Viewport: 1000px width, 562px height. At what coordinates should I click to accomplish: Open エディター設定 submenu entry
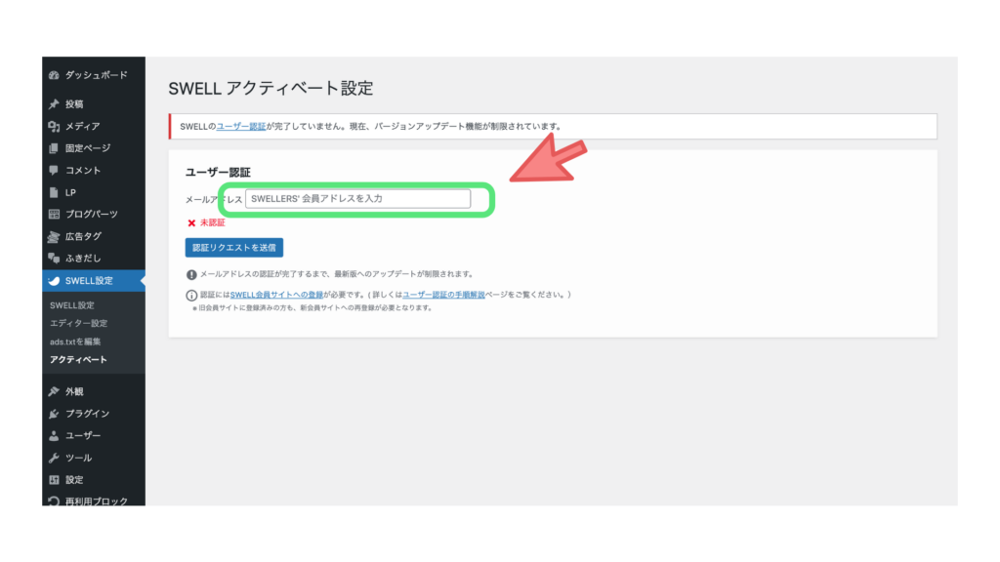coord(78,323)
